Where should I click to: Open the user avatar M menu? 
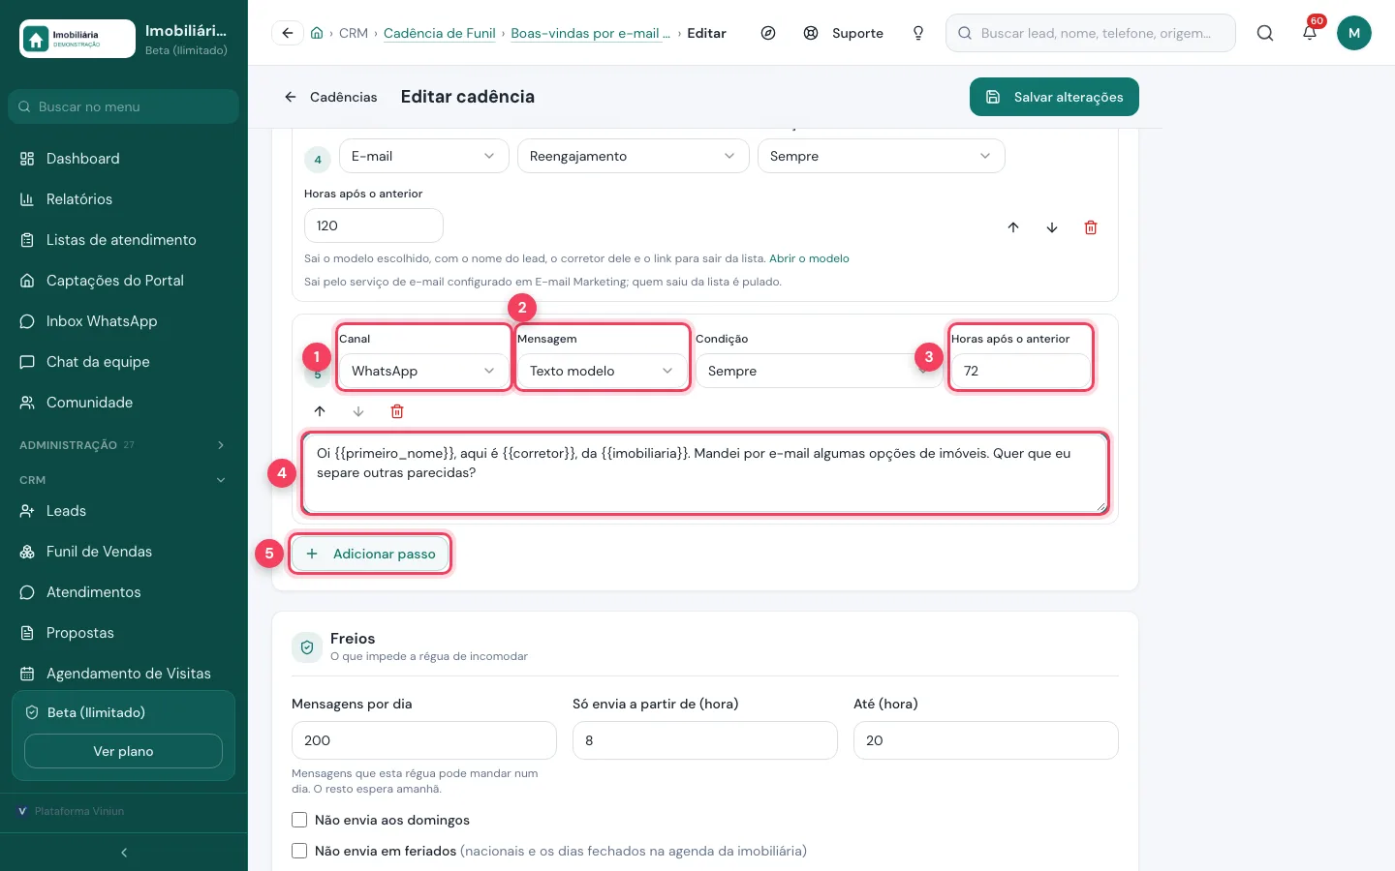[1354, 33]
